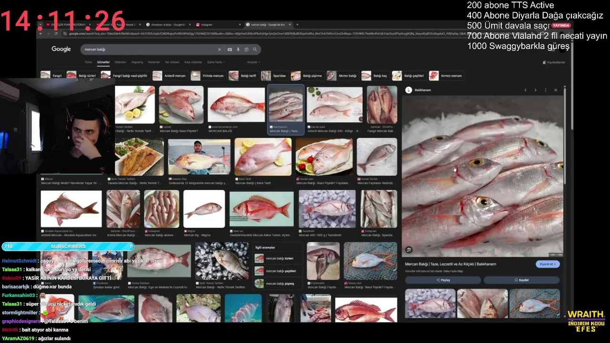Open the large fish preview image
This screenshot has height=343, width=610.
(482, 176)
